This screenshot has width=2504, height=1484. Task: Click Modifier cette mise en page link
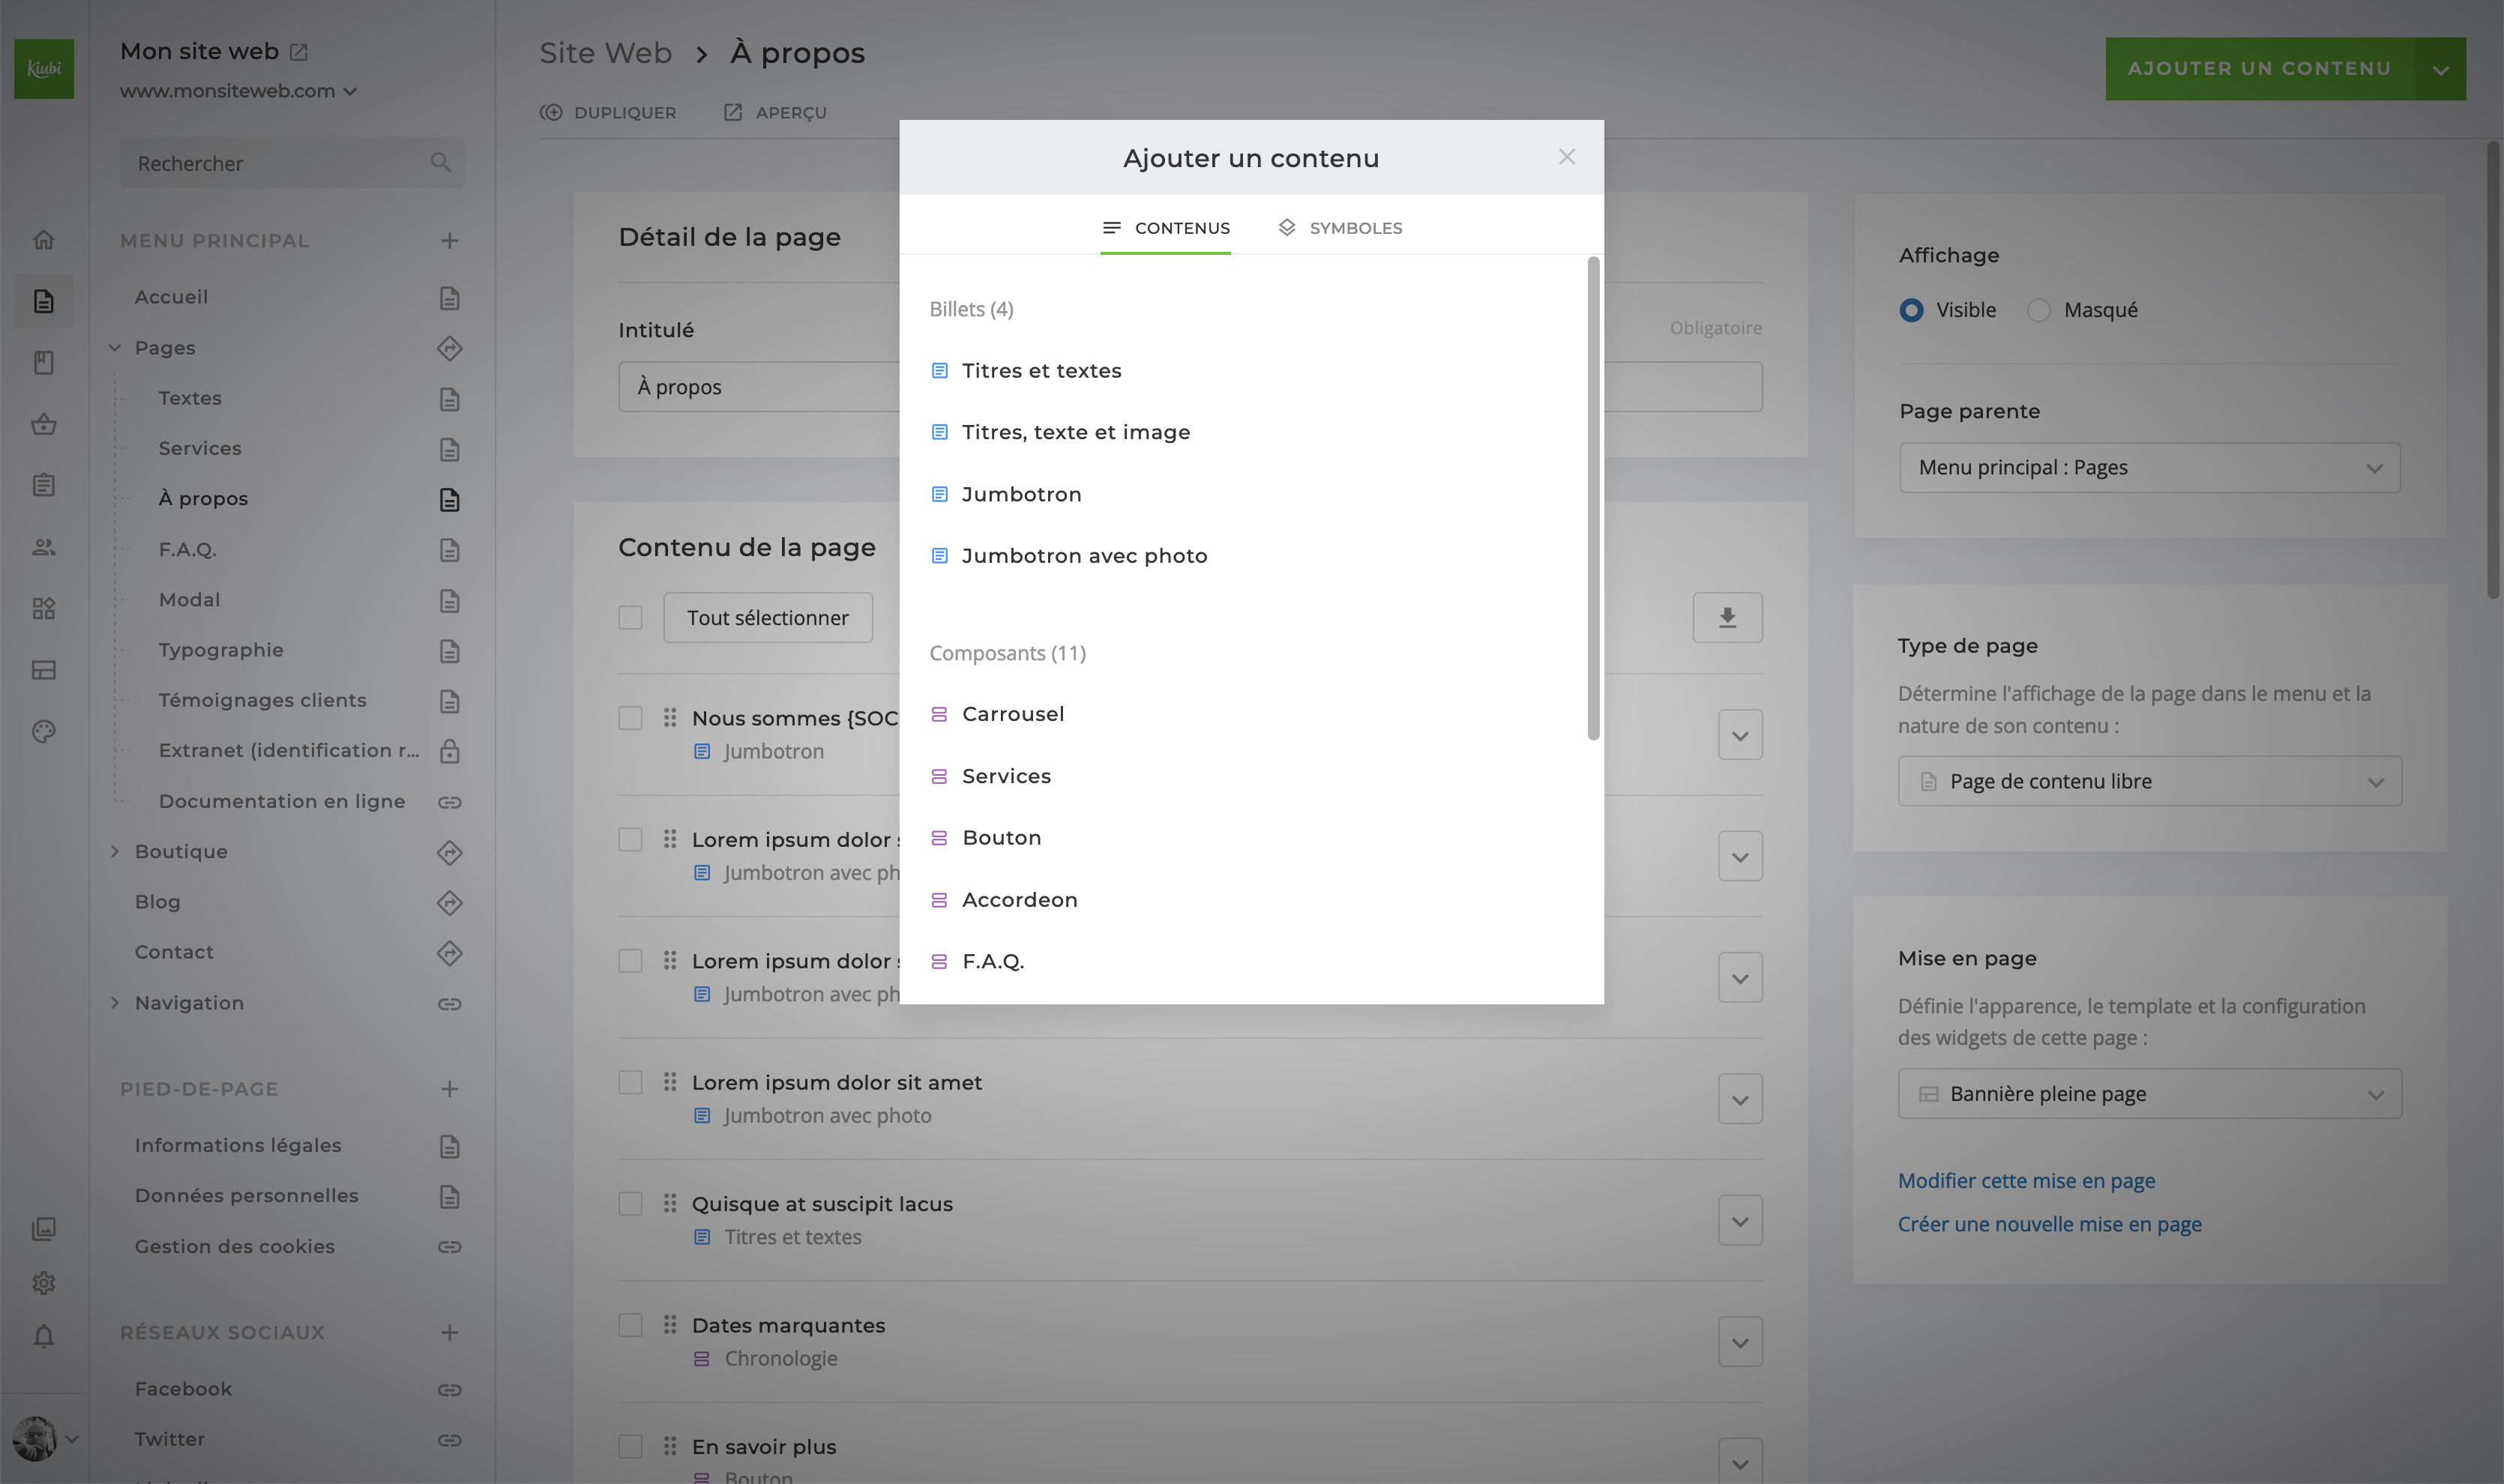(x=2026, y=1181)
